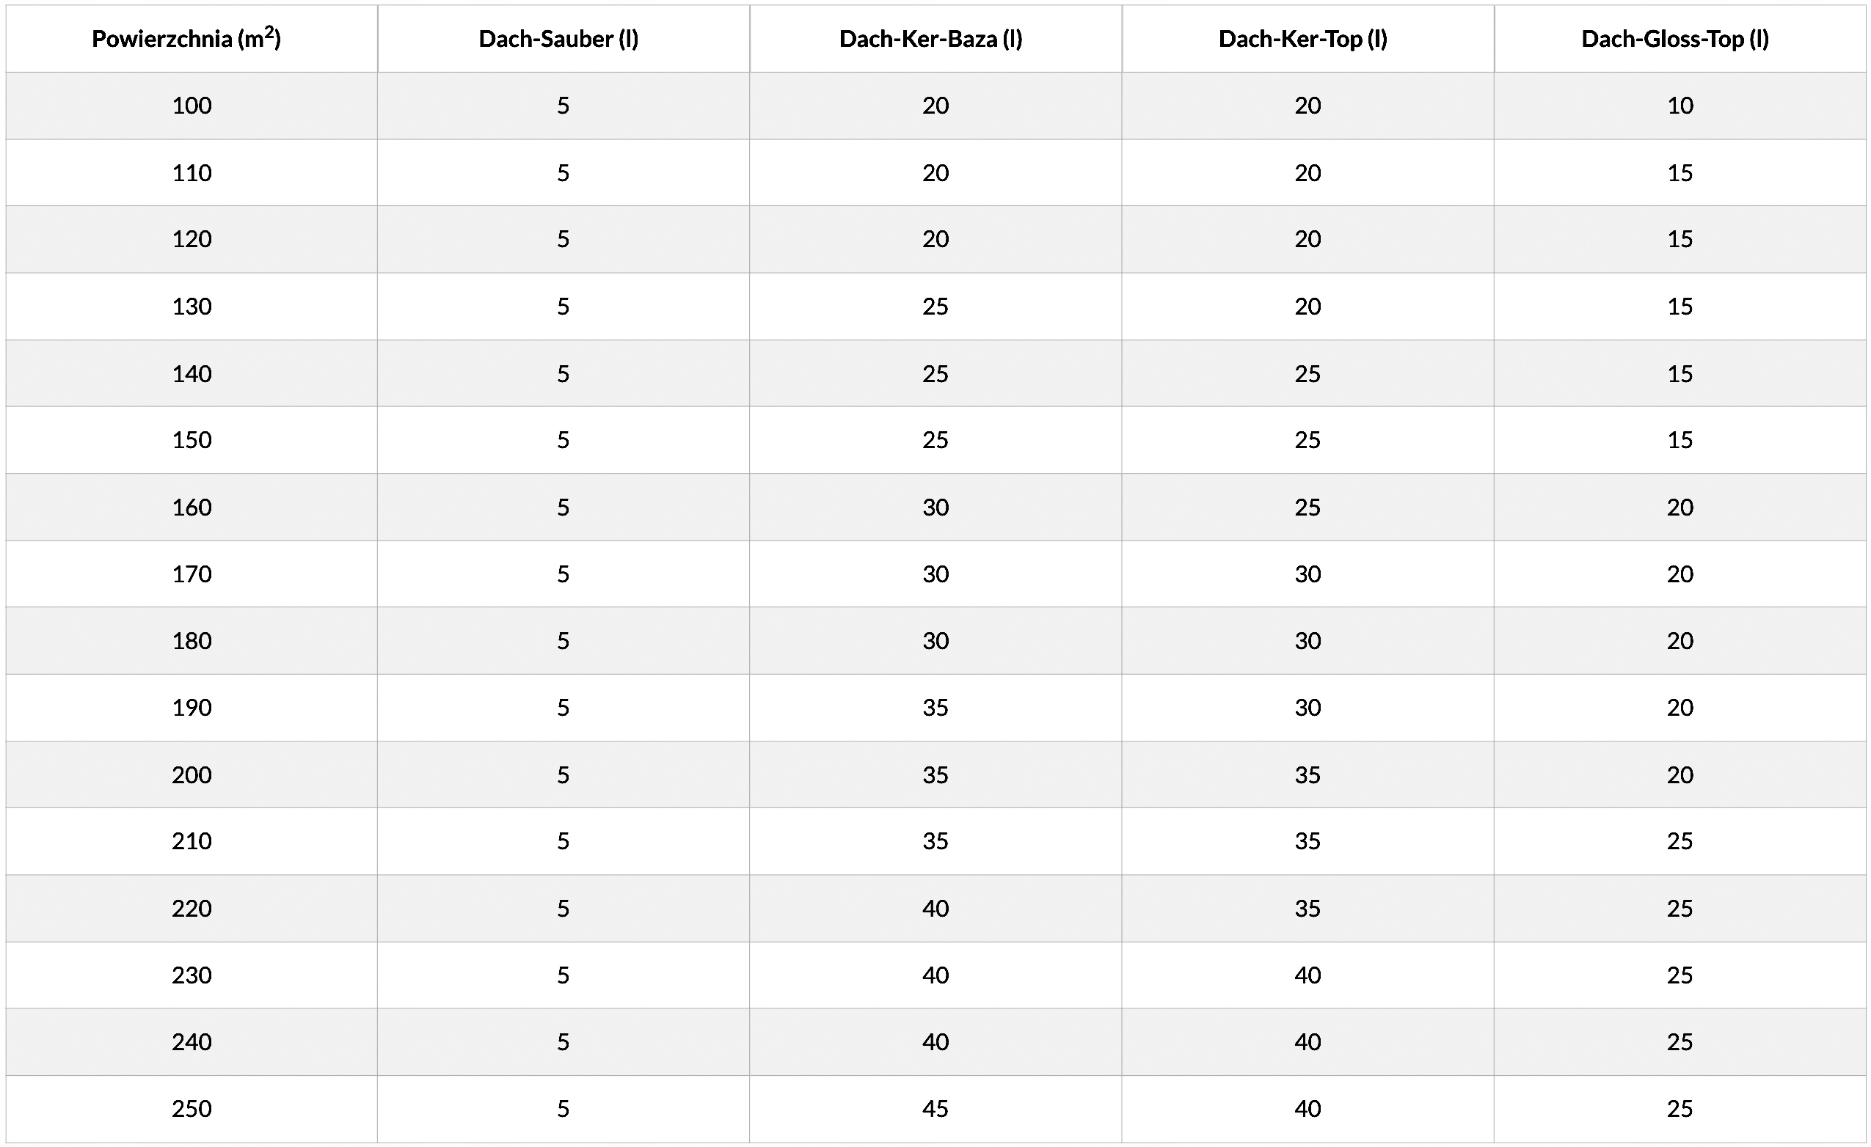Click the 170 cell in Powierzchnia column
1871x1147 pixels.
[192, 574]
